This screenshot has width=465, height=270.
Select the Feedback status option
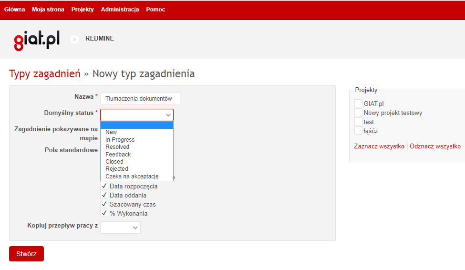click(137, 154)
